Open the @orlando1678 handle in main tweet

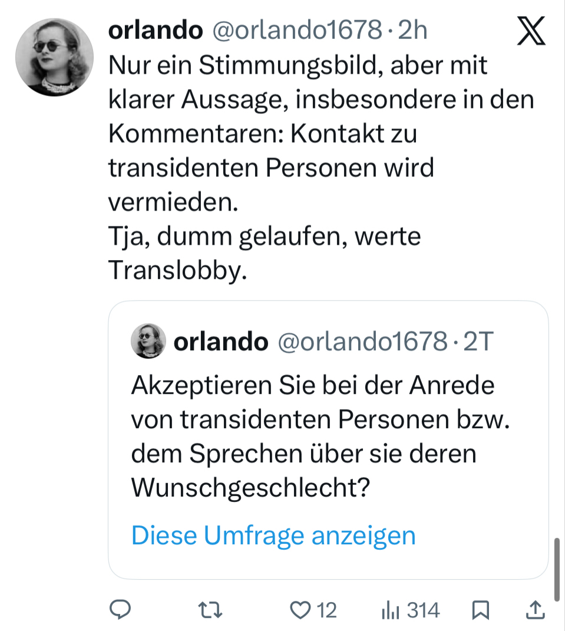tap(297, 31)
